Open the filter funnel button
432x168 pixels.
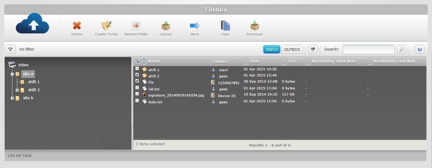[10, 49]
